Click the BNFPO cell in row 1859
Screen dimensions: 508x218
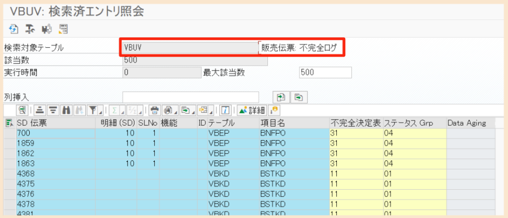[294, 143]
